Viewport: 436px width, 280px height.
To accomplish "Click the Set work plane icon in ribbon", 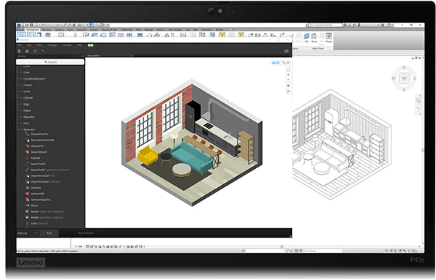I will click(x=307, y=37).
